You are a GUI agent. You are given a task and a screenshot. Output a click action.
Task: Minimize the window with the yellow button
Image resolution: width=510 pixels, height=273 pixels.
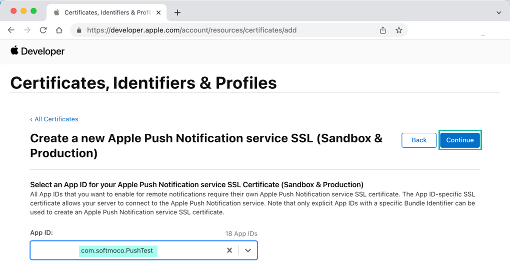(23, 11)
